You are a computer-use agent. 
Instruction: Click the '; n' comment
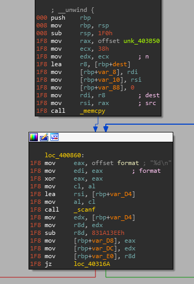[144, 57]
